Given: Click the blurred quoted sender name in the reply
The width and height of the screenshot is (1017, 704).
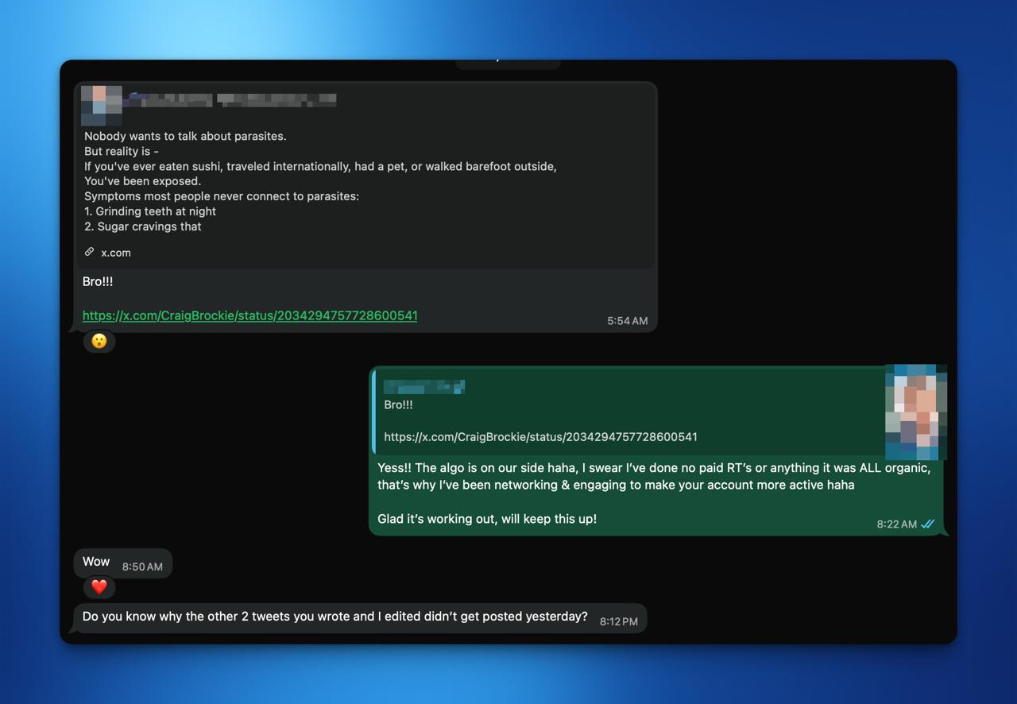Looking at the screenshot, I should pyautogui.click(x=424, y=386).
